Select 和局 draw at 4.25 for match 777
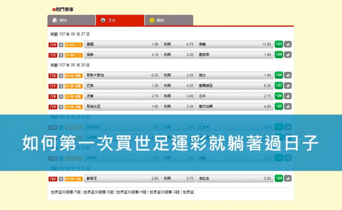The width and height of the screenshot is (342, 210). (178, 86)
